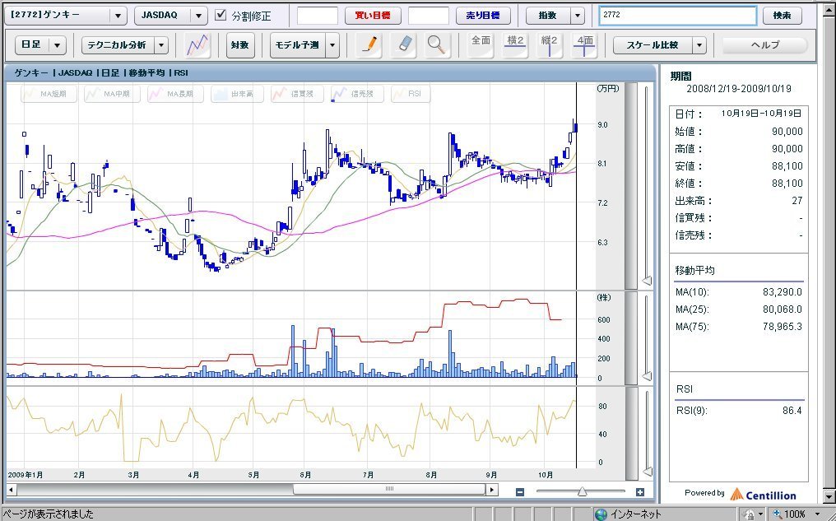Click the stock code search field
836x521 pixels.
[676, 16]
